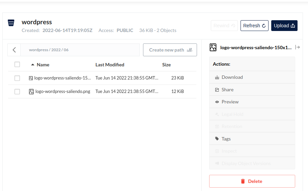Screen dimensions: 308x191
Task: Click the sort arrow beside Name
Action: (x=33, y=65)
